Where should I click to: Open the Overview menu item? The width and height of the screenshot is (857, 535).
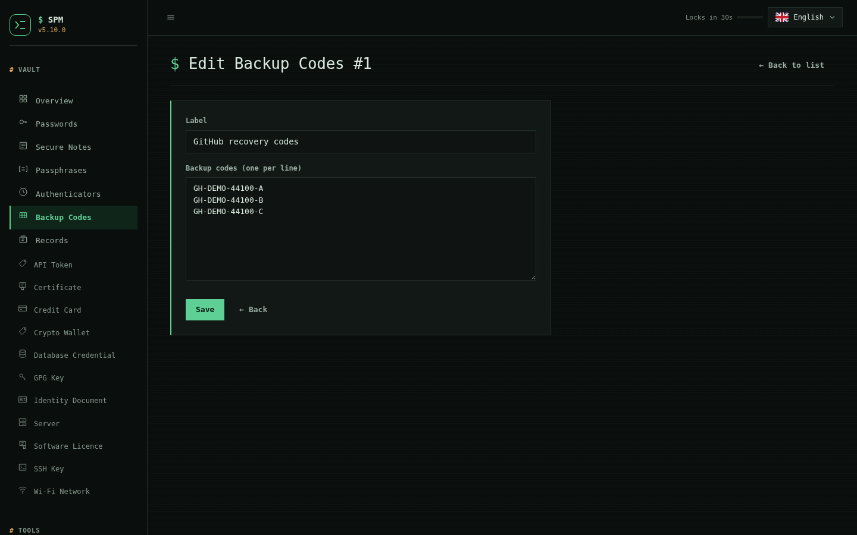pyautogui.click(x=74, y=100)
